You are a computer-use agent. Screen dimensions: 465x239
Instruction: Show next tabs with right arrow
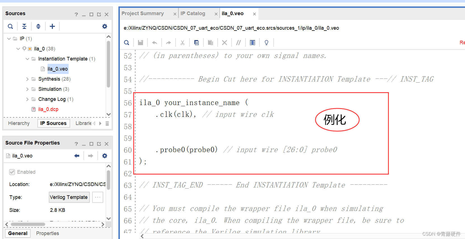click(100, 124)
